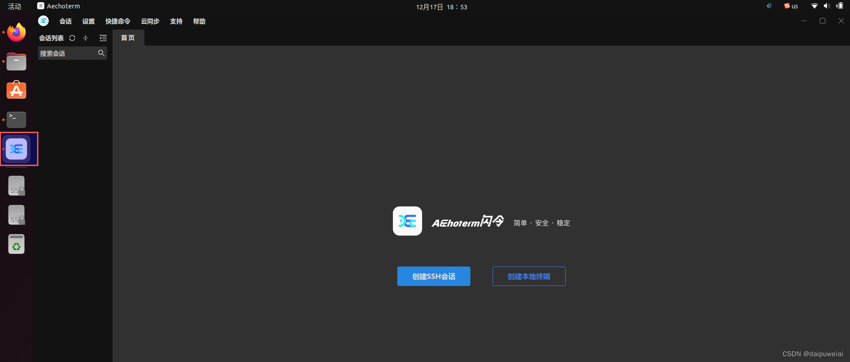Screen dimensions: 850x362
Task: Click the search magnifier icon
Action: (x=101, y=53)
